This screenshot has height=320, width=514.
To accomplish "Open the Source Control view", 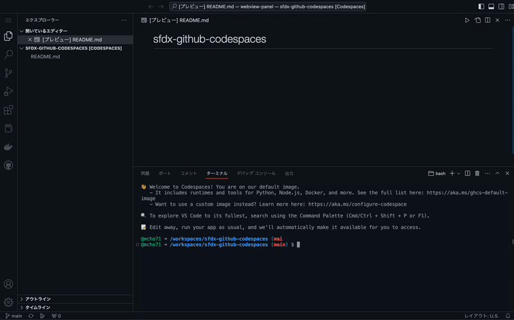I will coord(8,72).
